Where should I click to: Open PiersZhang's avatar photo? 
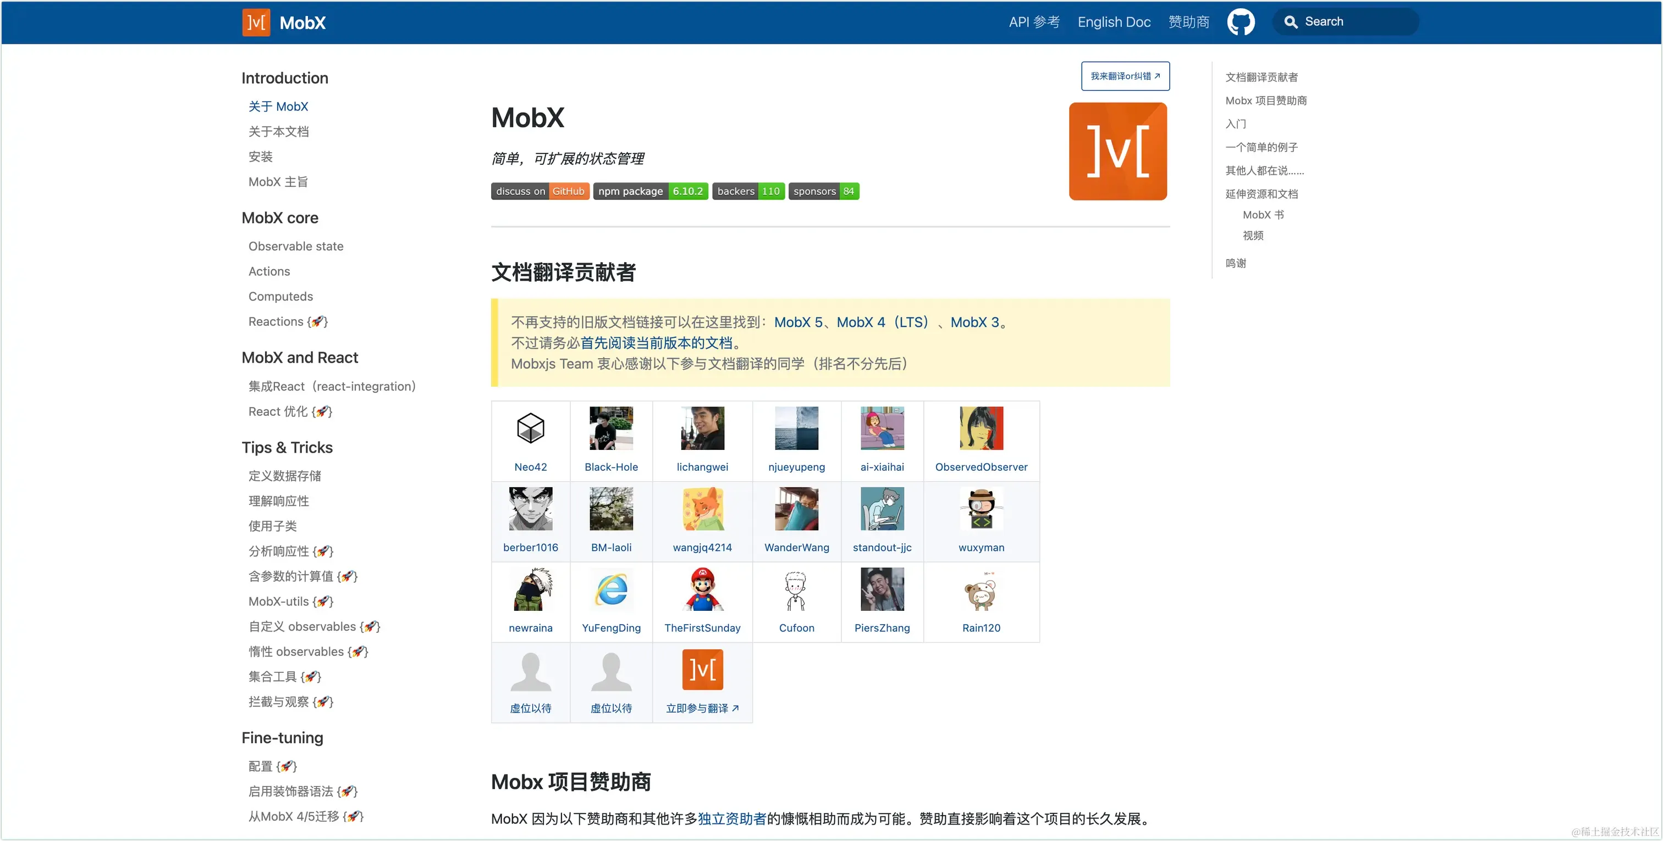point(882,589)
